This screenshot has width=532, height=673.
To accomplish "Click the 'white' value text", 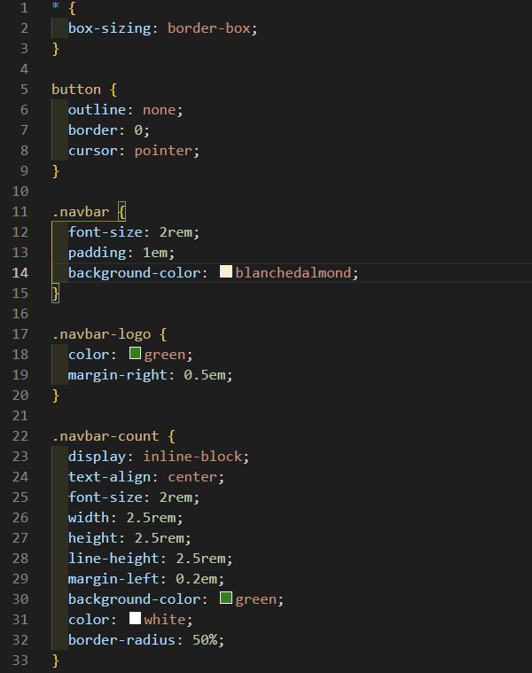I will 165,620.
